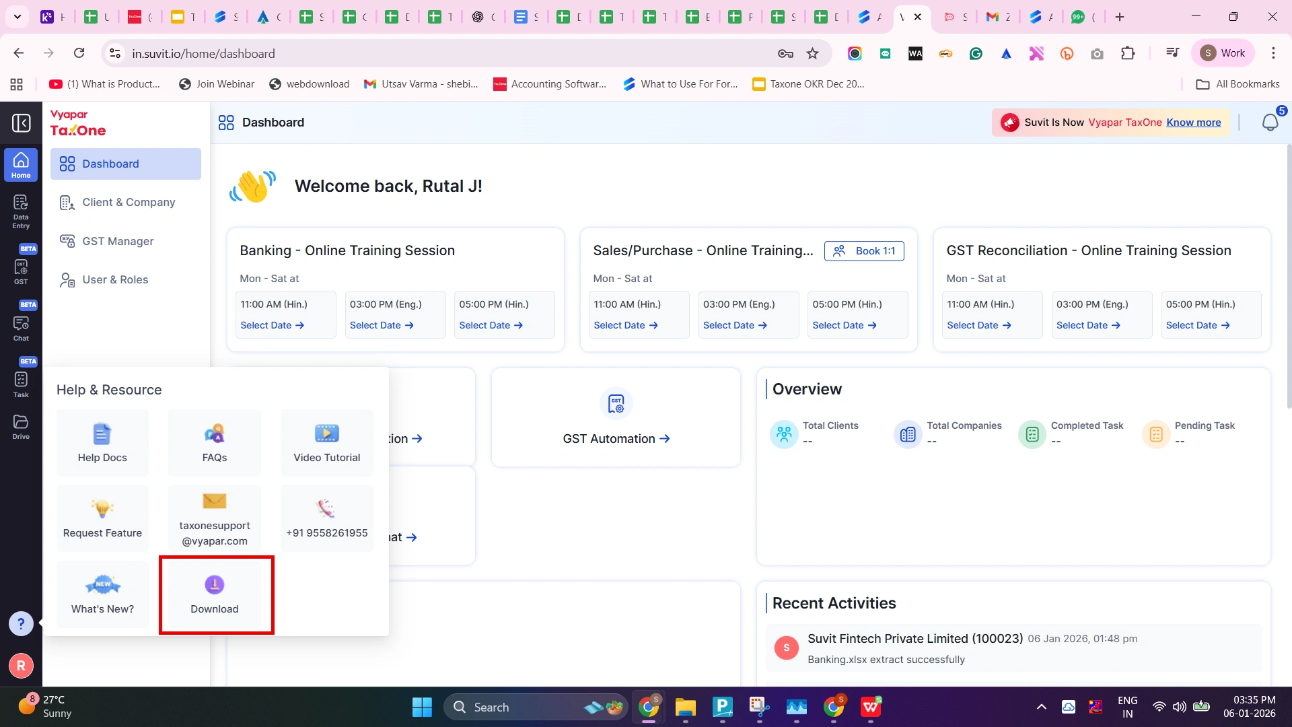Open the GST module in sidebar

(21, 269)
